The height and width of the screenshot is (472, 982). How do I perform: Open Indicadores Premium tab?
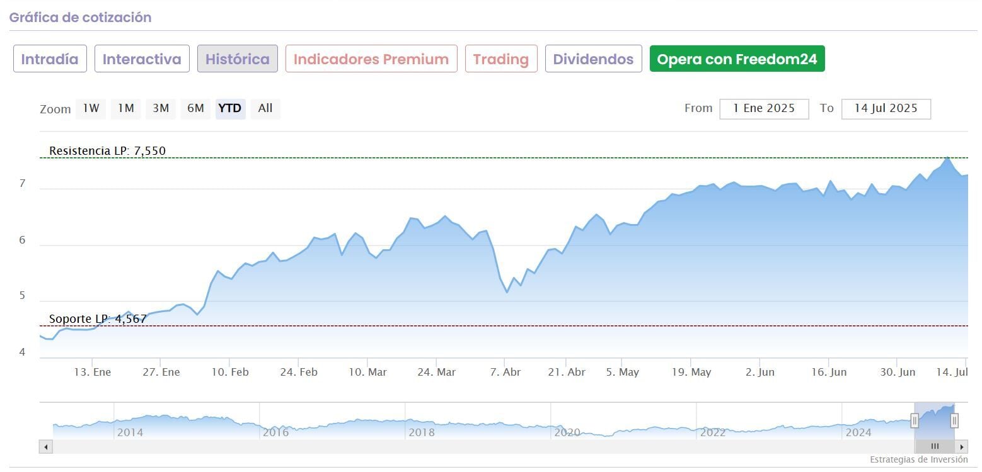pos(371,59)
